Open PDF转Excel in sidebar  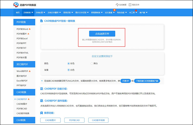point(22,38)
